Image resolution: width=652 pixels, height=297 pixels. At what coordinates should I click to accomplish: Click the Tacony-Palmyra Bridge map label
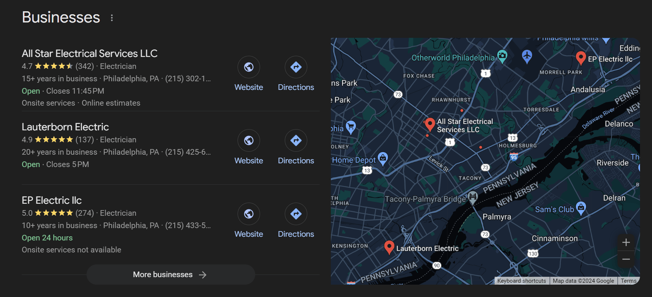(x=425, y=199)
